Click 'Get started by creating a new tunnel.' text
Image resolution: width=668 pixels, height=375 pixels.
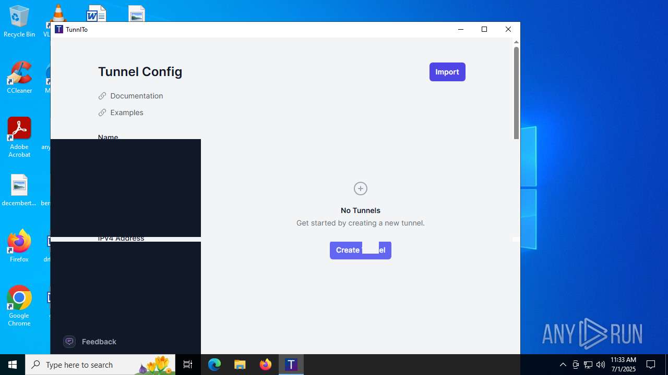coord(361,223)
